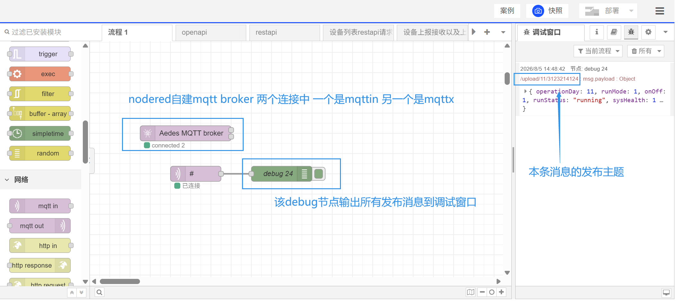Zoom in the flow canvas
The image size is (678, 302).
click(x=501, y=292)
